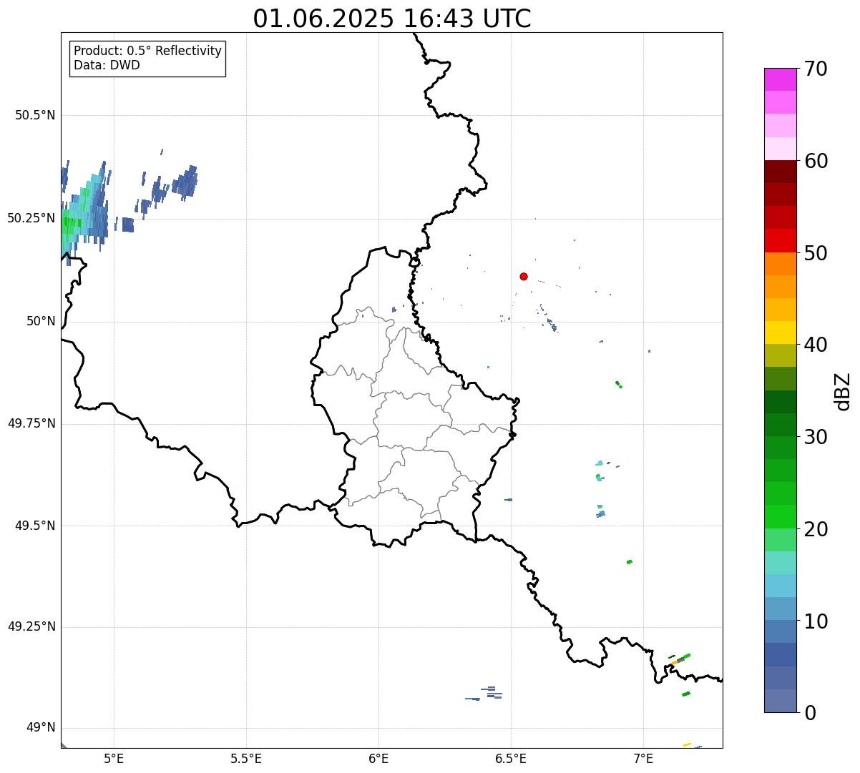This screenshot has height=773, width=860.
Task: Click the darkest green colorbar segment
Action: 780,402
